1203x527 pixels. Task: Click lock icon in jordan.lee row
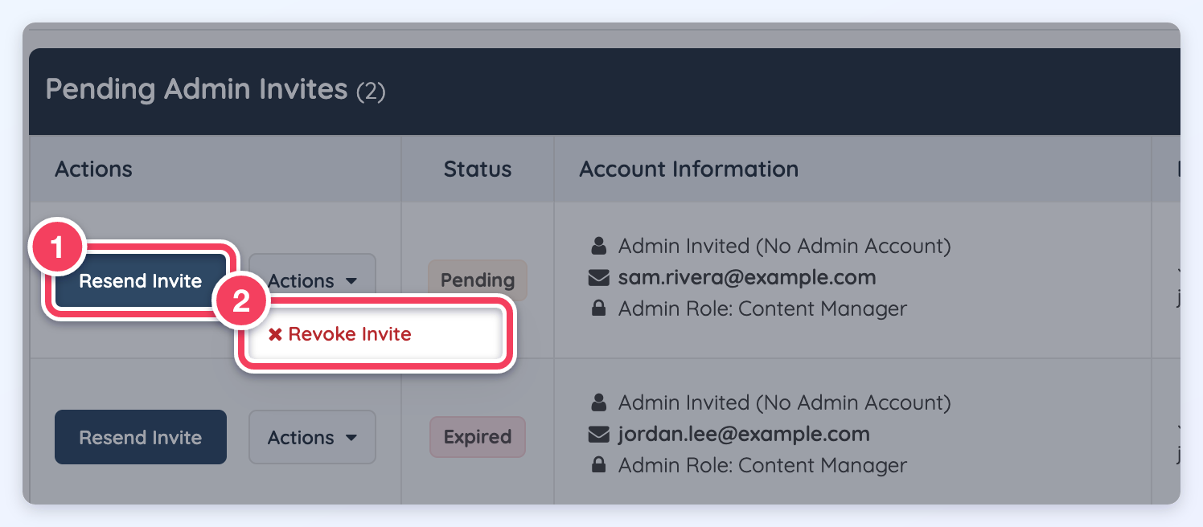[x=598, y=464]
